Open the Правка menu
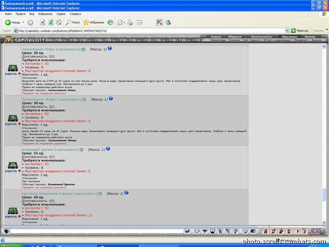The width and height of the screenshot is (329, 247). click(20, 14)
